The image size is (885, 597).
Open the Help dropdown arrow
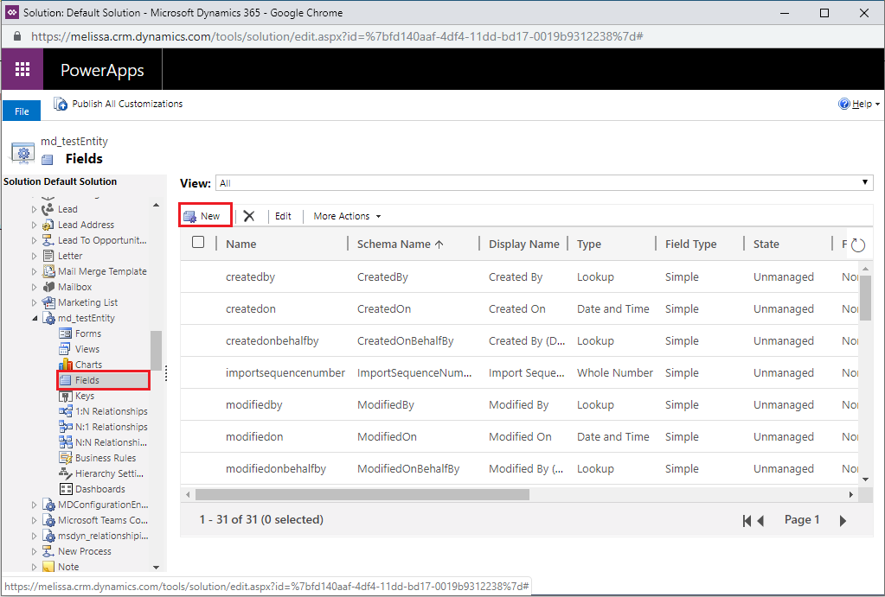877,105
